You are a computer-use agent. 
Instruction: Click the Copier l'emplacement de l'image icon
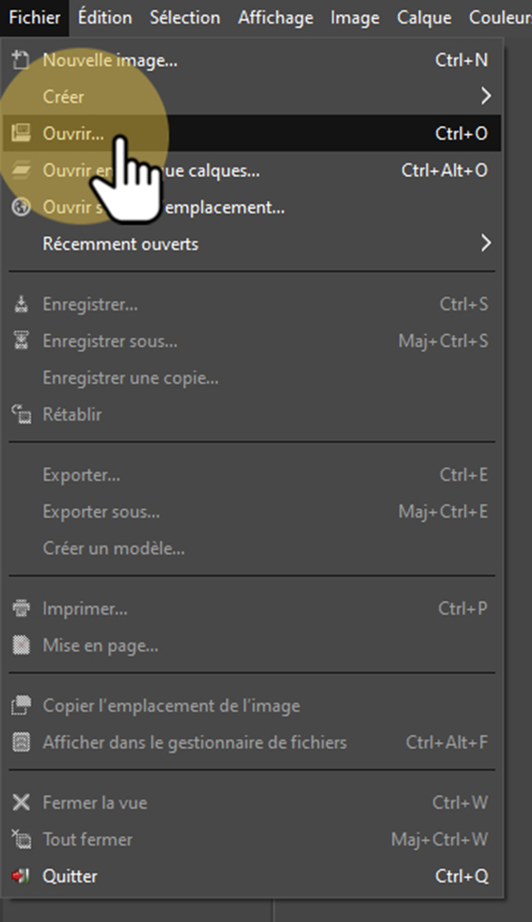pyautogui.click(x=21, y=706)
